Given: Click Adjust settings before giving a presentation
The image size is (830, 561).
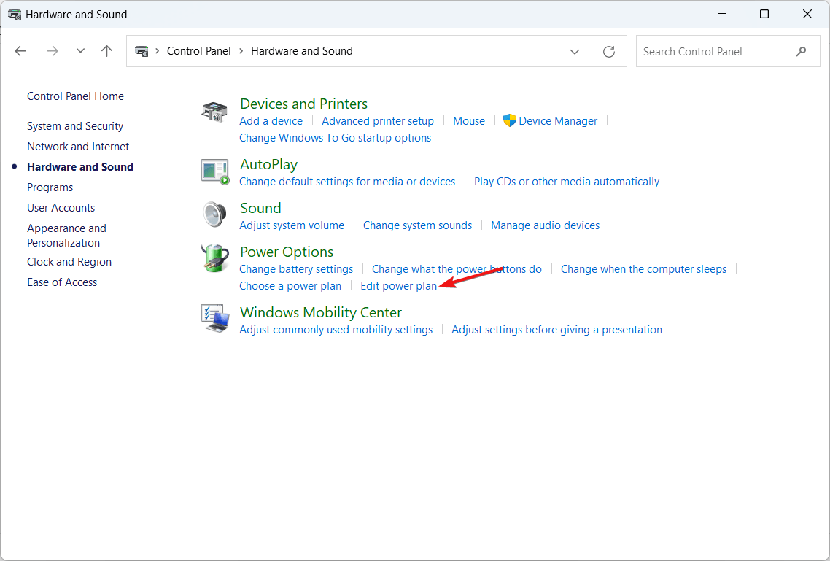Looking at the screenshot, I should pos(557,329).
